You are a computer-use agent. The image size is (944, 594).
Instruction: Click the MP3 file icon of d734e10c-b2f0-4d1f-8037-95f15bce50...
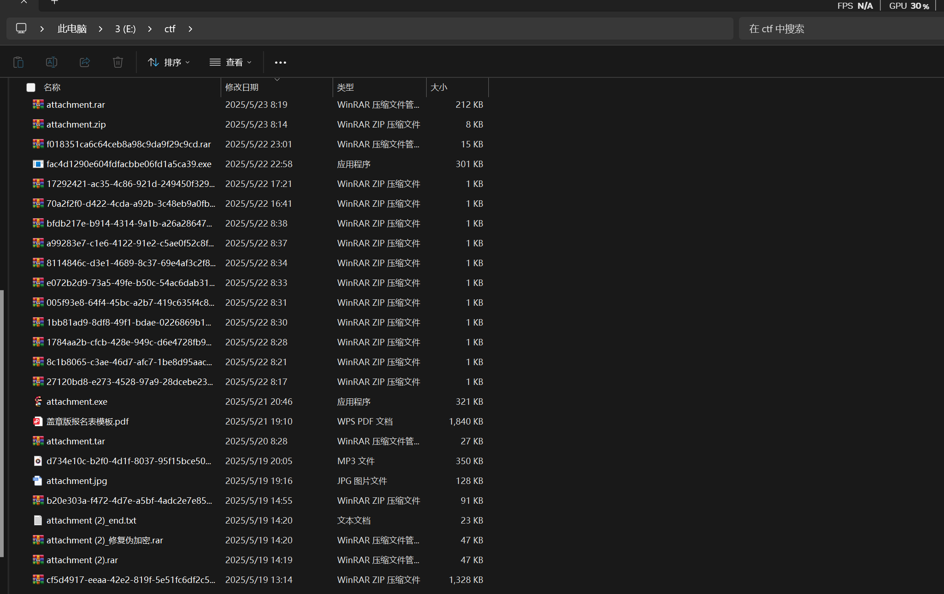pos(37,461)
